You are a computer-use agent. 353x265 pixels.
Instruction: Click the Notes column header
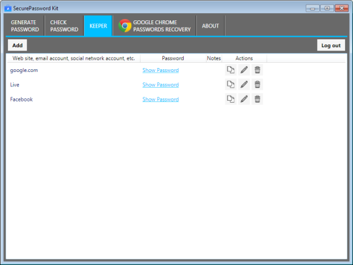214,58
